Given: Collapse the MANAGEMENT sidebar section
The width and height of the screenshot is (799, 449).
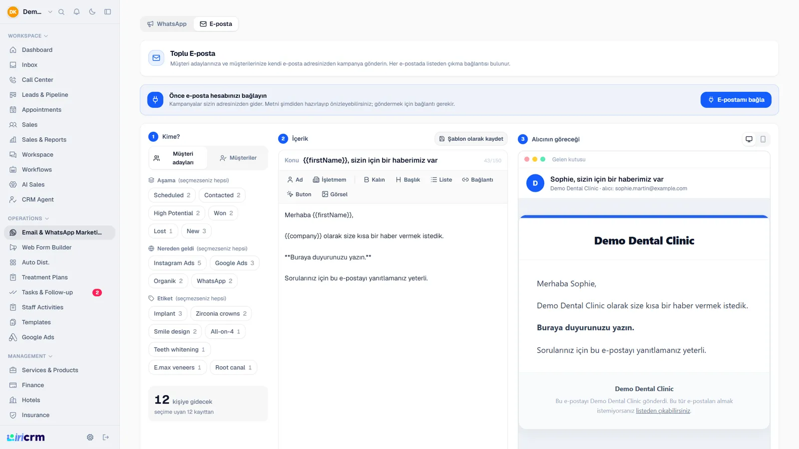Looking at the screenshot, I should tap(30, 356).
